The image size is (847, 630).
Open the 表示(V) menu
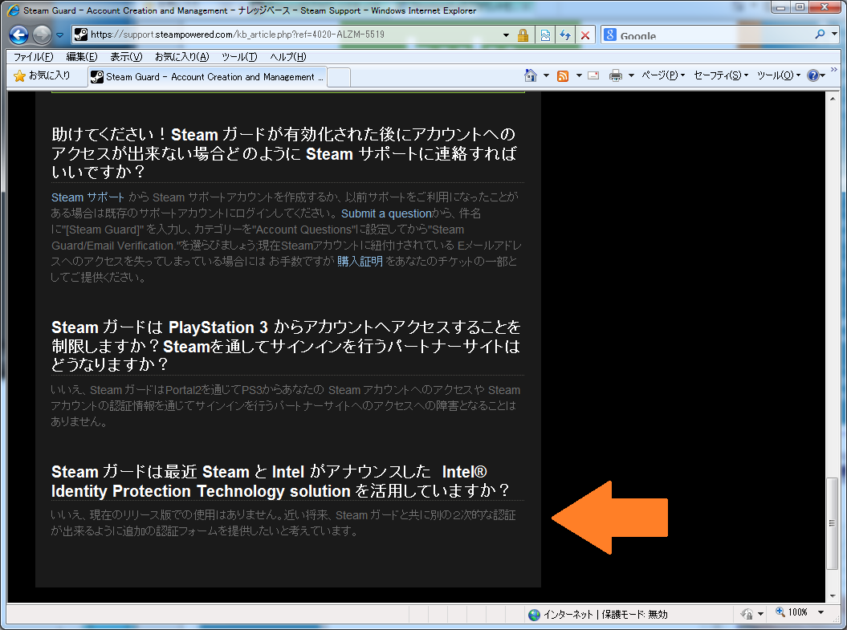point(126,57)
